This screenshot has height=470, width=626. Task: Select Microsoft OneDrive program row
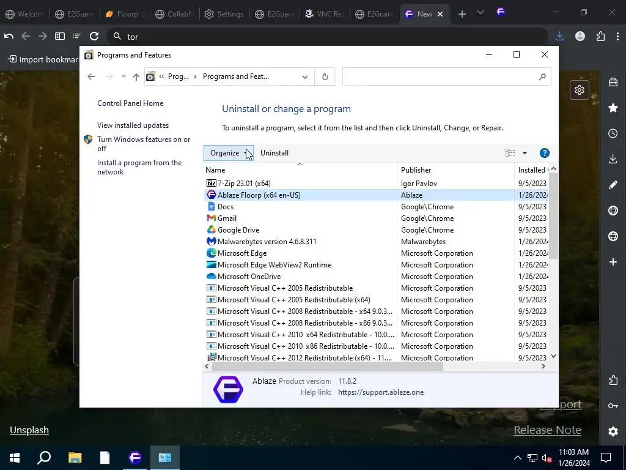[375, 276]
